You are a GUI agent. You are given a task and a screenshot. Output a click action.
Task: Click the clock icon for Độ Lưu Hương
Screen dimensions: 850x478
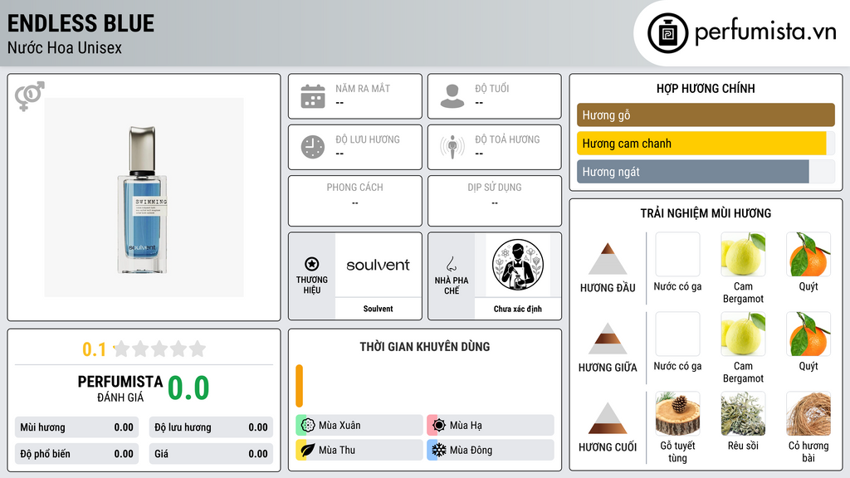[x=313, y=147]
